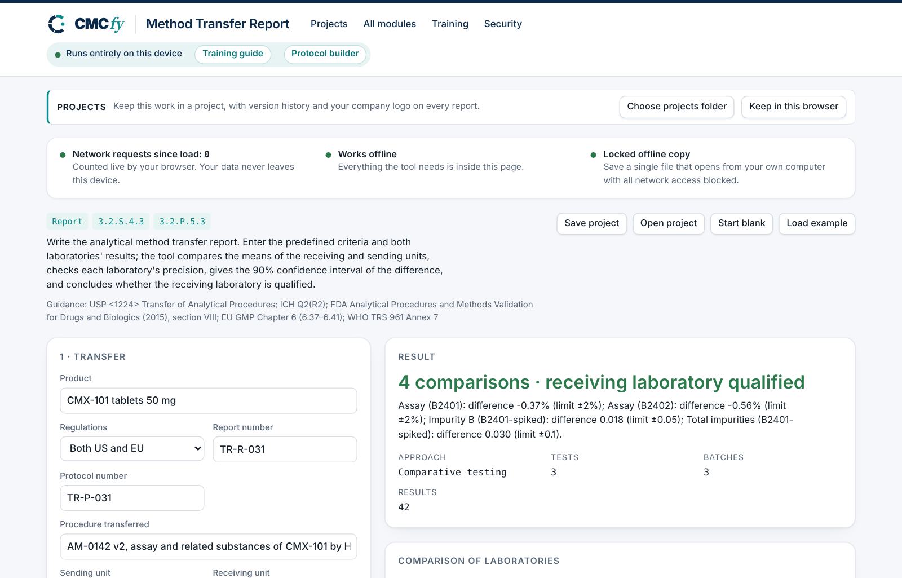Viewport: 902px width, 578px height.
Task: Click the 3.2.P.5.3 section tag
Action: [182, 222]
